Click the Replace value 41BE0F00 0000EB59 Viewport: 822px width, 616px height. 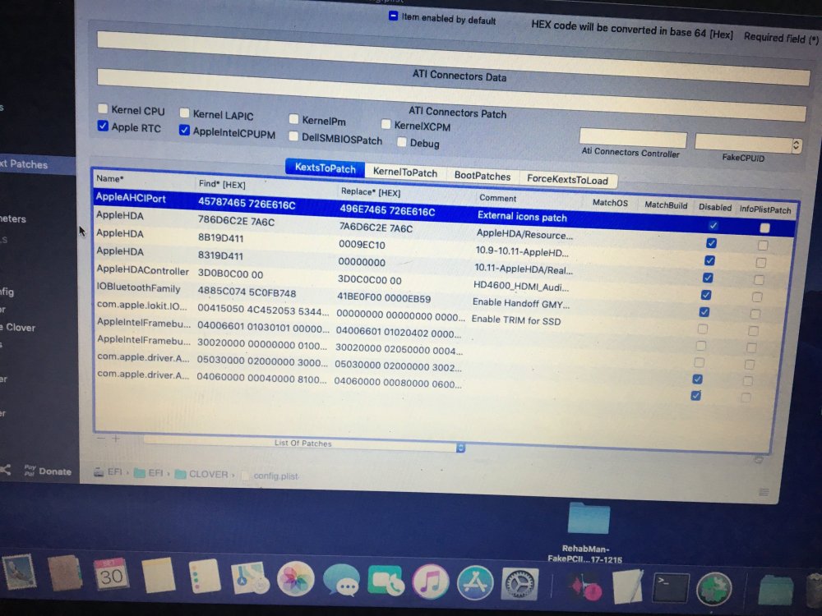384,297
